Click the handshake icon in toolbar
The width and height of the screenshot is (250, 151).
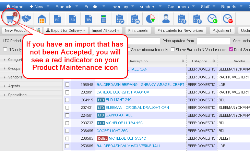(26, 19)
